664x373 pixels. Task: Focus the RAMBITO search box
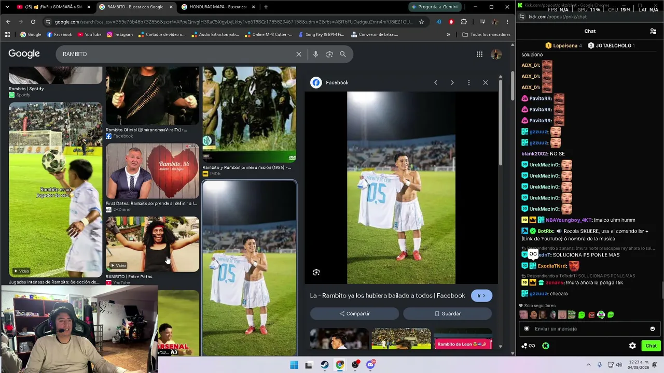click(x=176, y=54)
